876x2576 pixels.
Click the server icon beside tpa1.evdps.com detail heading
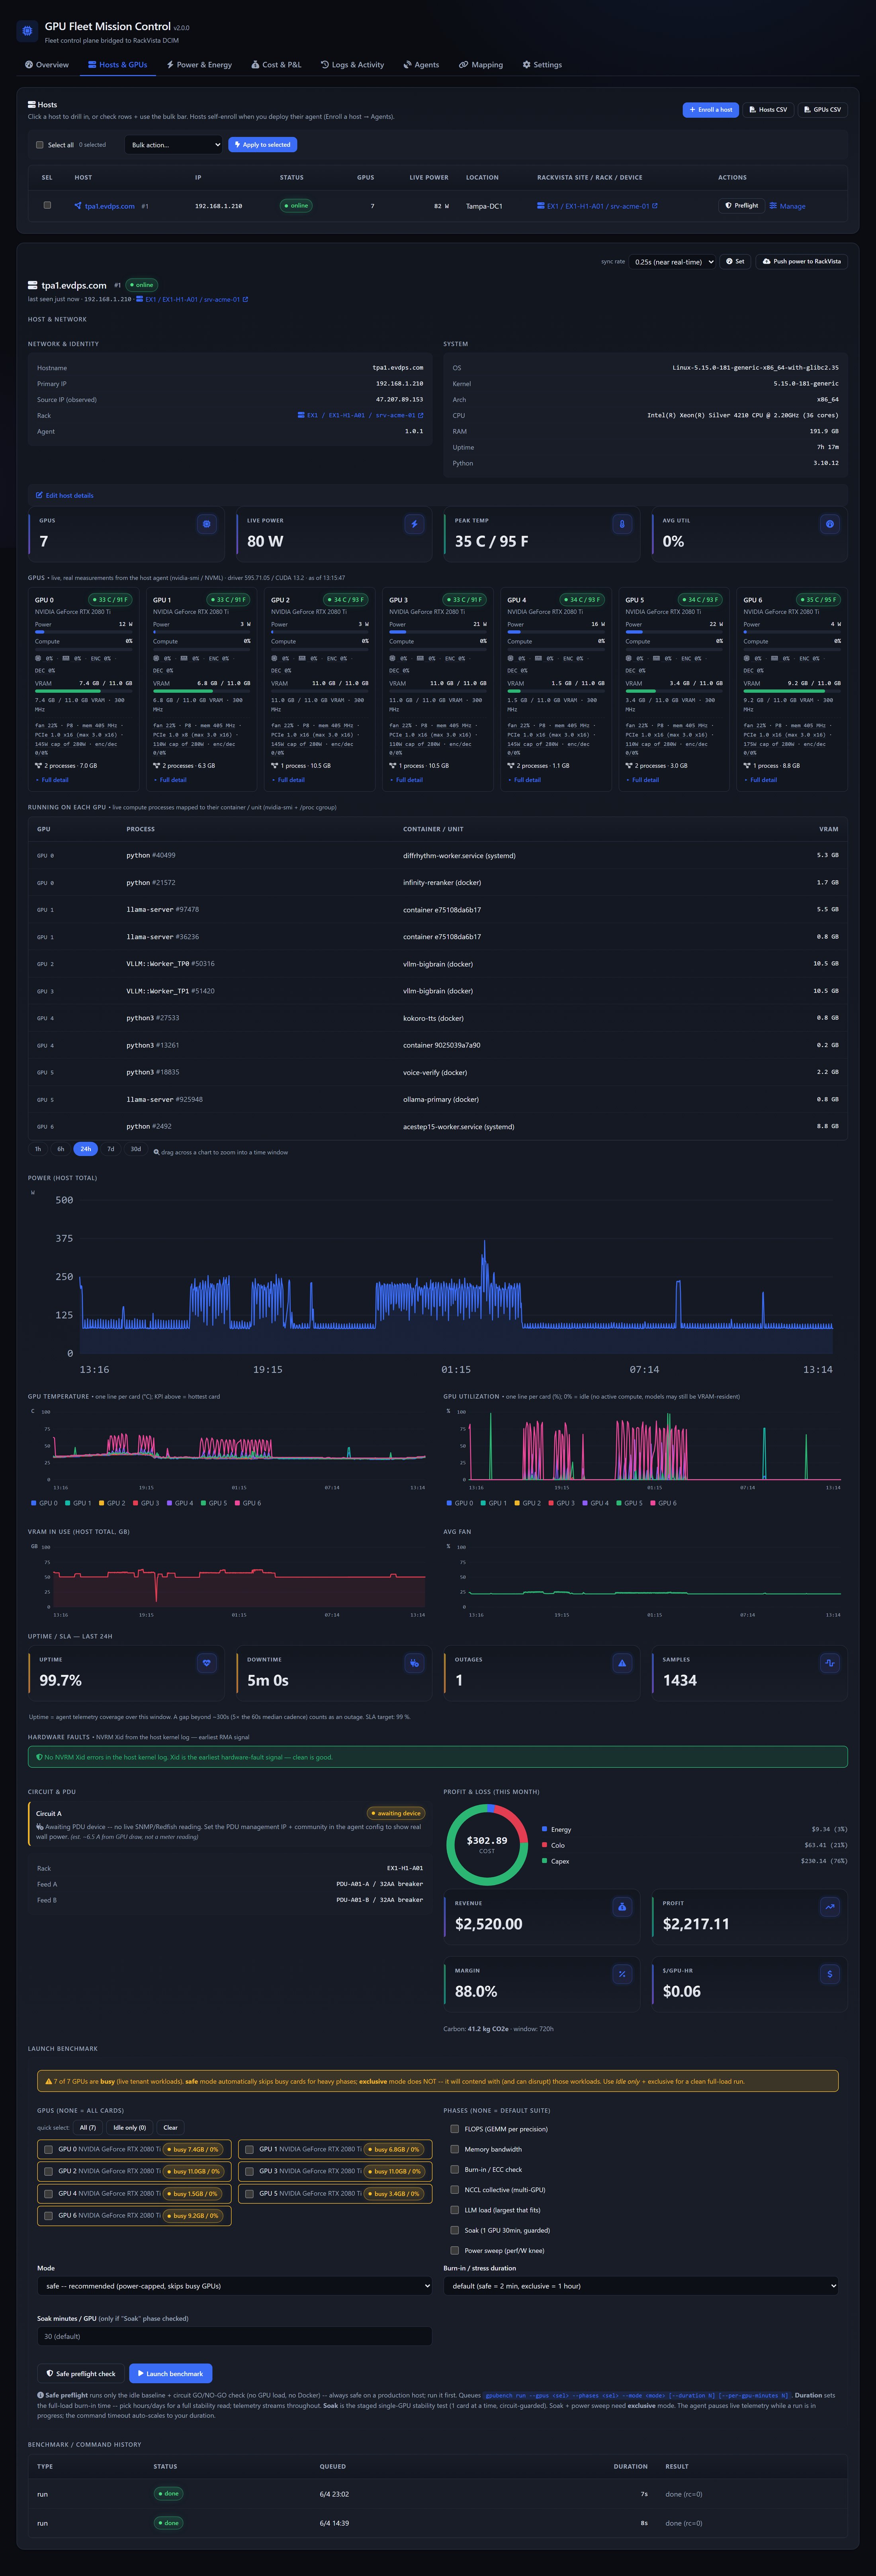tap(33, 285)
